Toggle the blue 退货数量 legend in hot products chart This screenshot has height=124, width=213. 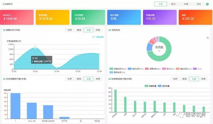[x=164, y=86]
